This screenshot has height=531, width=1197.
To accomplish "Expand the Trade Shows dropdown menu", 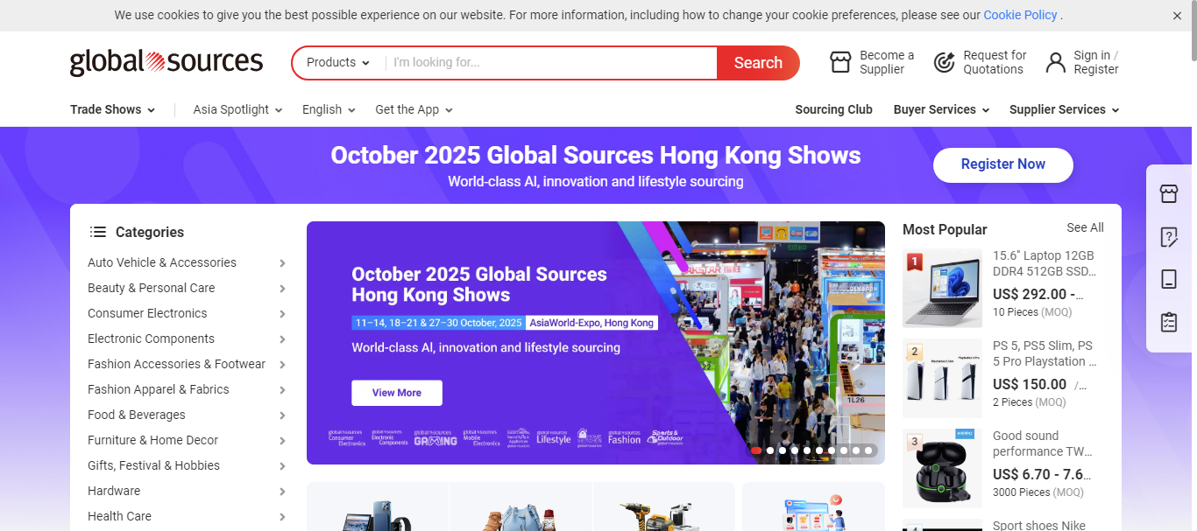I will point(112,109).
